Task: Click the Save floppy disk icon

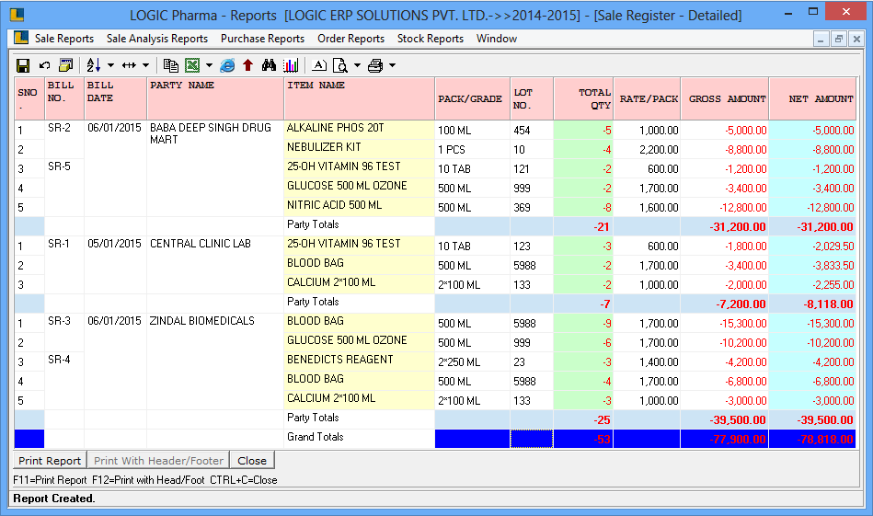Action: pos(23,65)
